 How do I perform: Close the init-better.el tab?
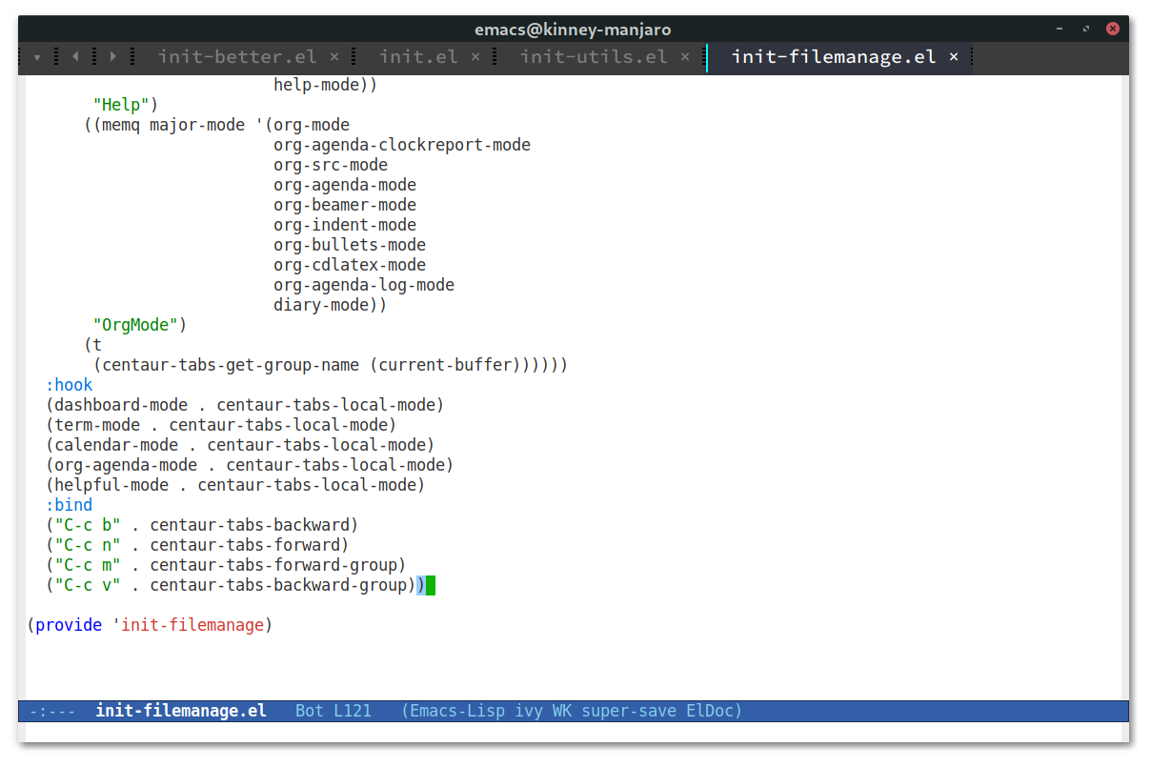click(x=334, y=57)
